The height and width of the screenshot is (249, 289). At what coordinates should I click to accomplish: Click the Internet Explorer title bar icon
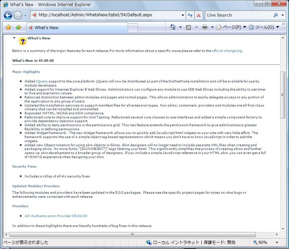pyautogui.click(x=5, y=5)
